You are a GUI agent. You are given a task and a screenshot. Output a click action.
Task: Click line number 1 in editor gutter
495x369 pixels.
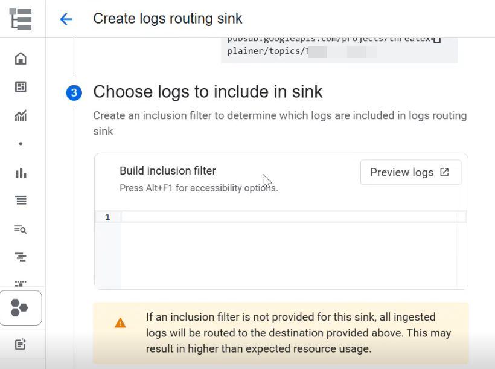tap(107, 217)
